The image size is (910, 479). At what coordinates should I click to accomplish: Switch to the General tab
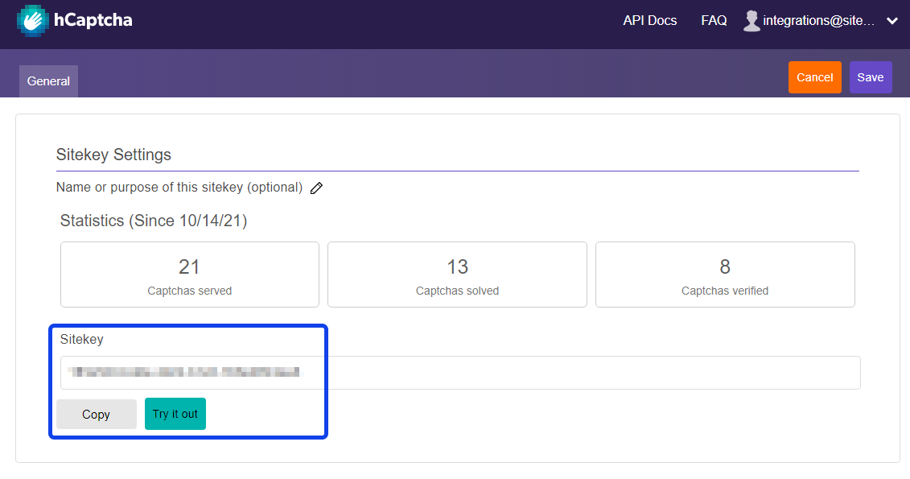click(x=48, y=81)
